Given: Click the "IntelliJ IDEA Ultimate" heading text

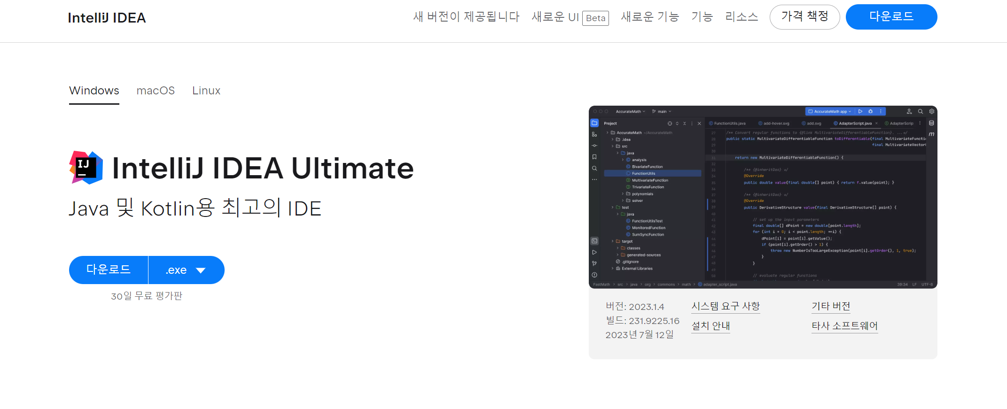Looking at the screenshot, I should [x=263, y=168].
